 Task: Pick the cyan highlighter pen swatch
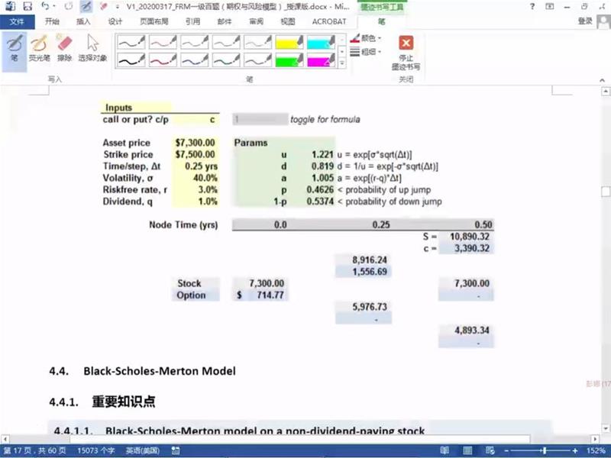coord(322,41)
